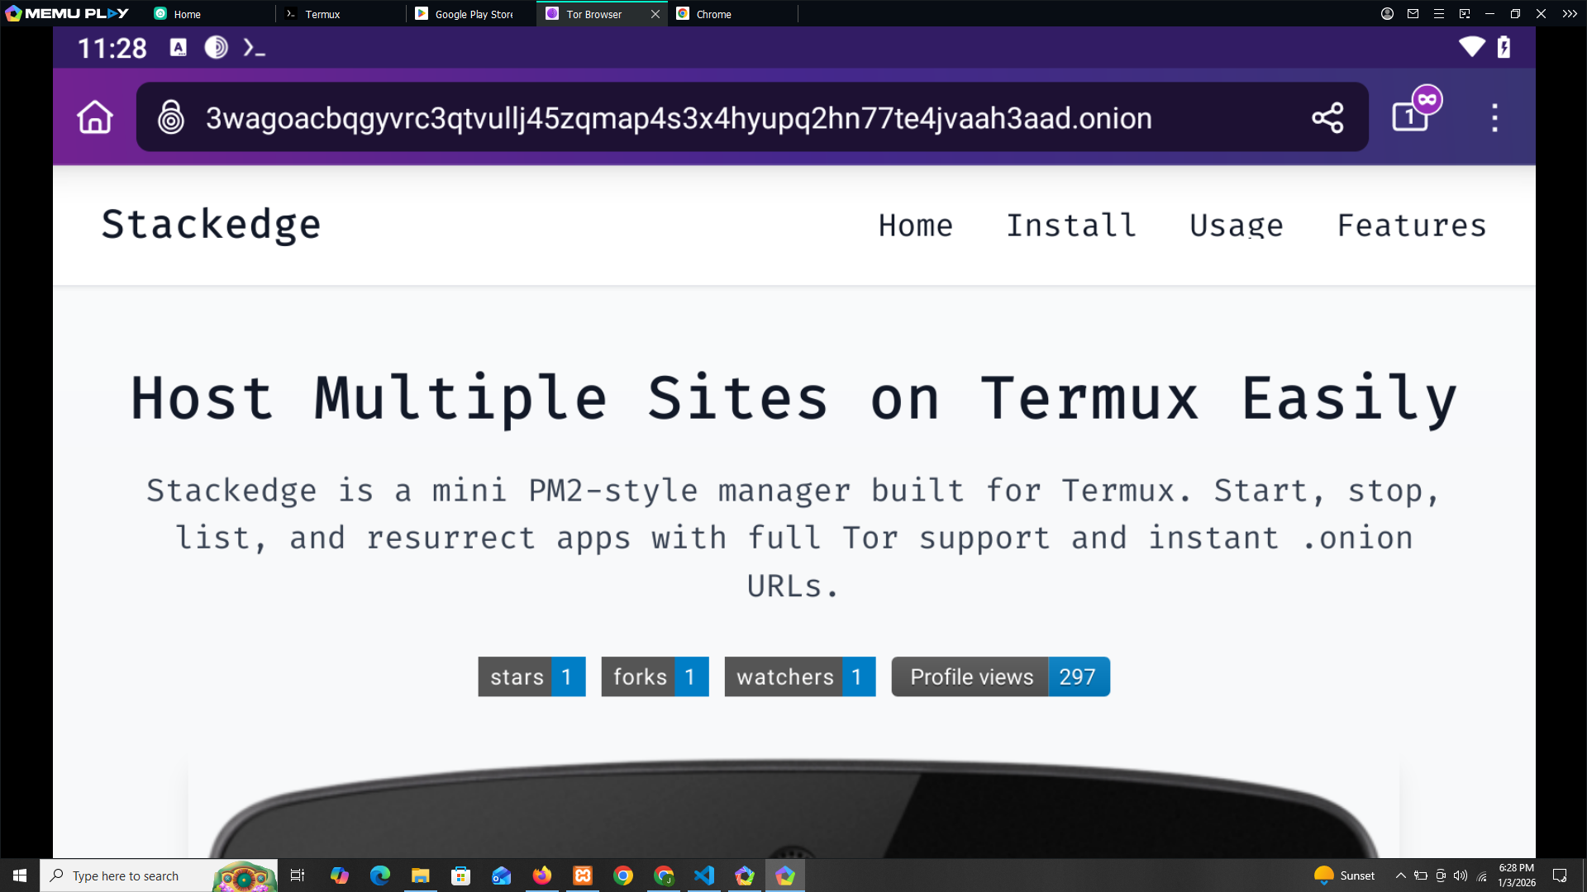Click the volume icon in system tray

[1461, 875]
